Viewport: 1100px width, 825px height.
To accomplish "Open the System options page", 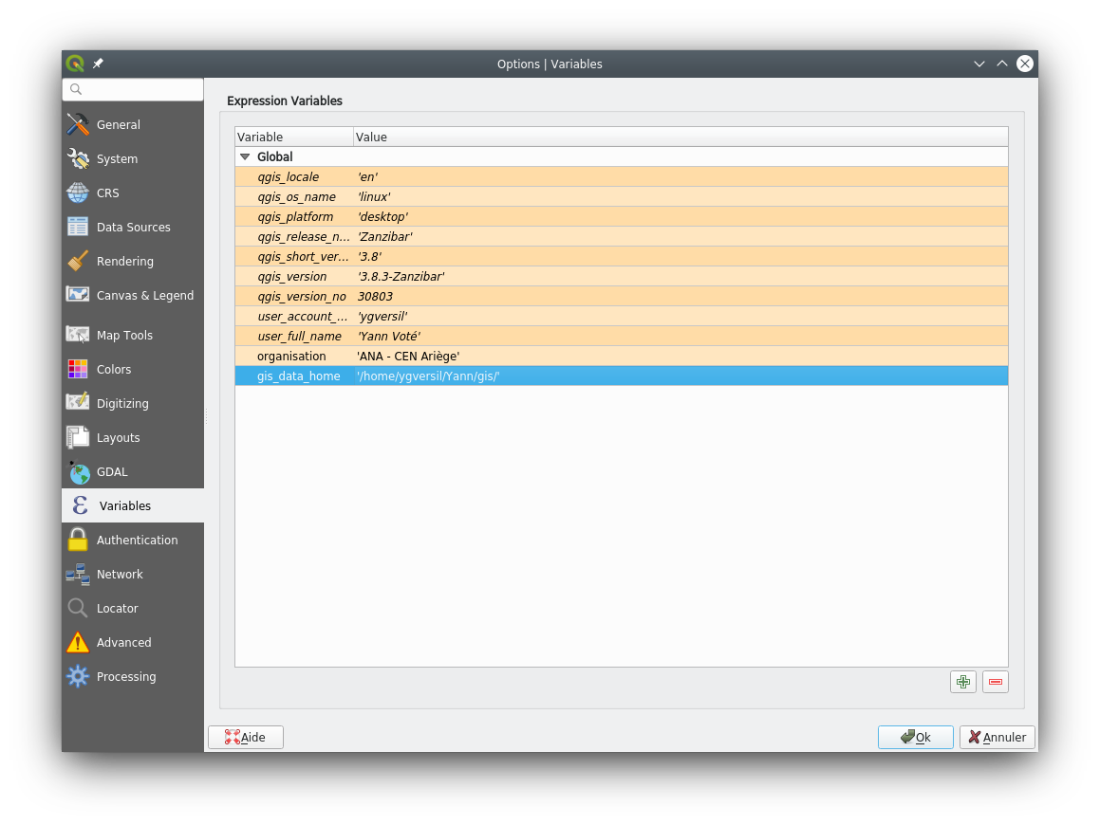I will [133, 159].
